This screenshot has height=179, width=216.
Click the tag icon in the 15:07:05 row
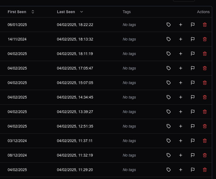click(169, 83)
